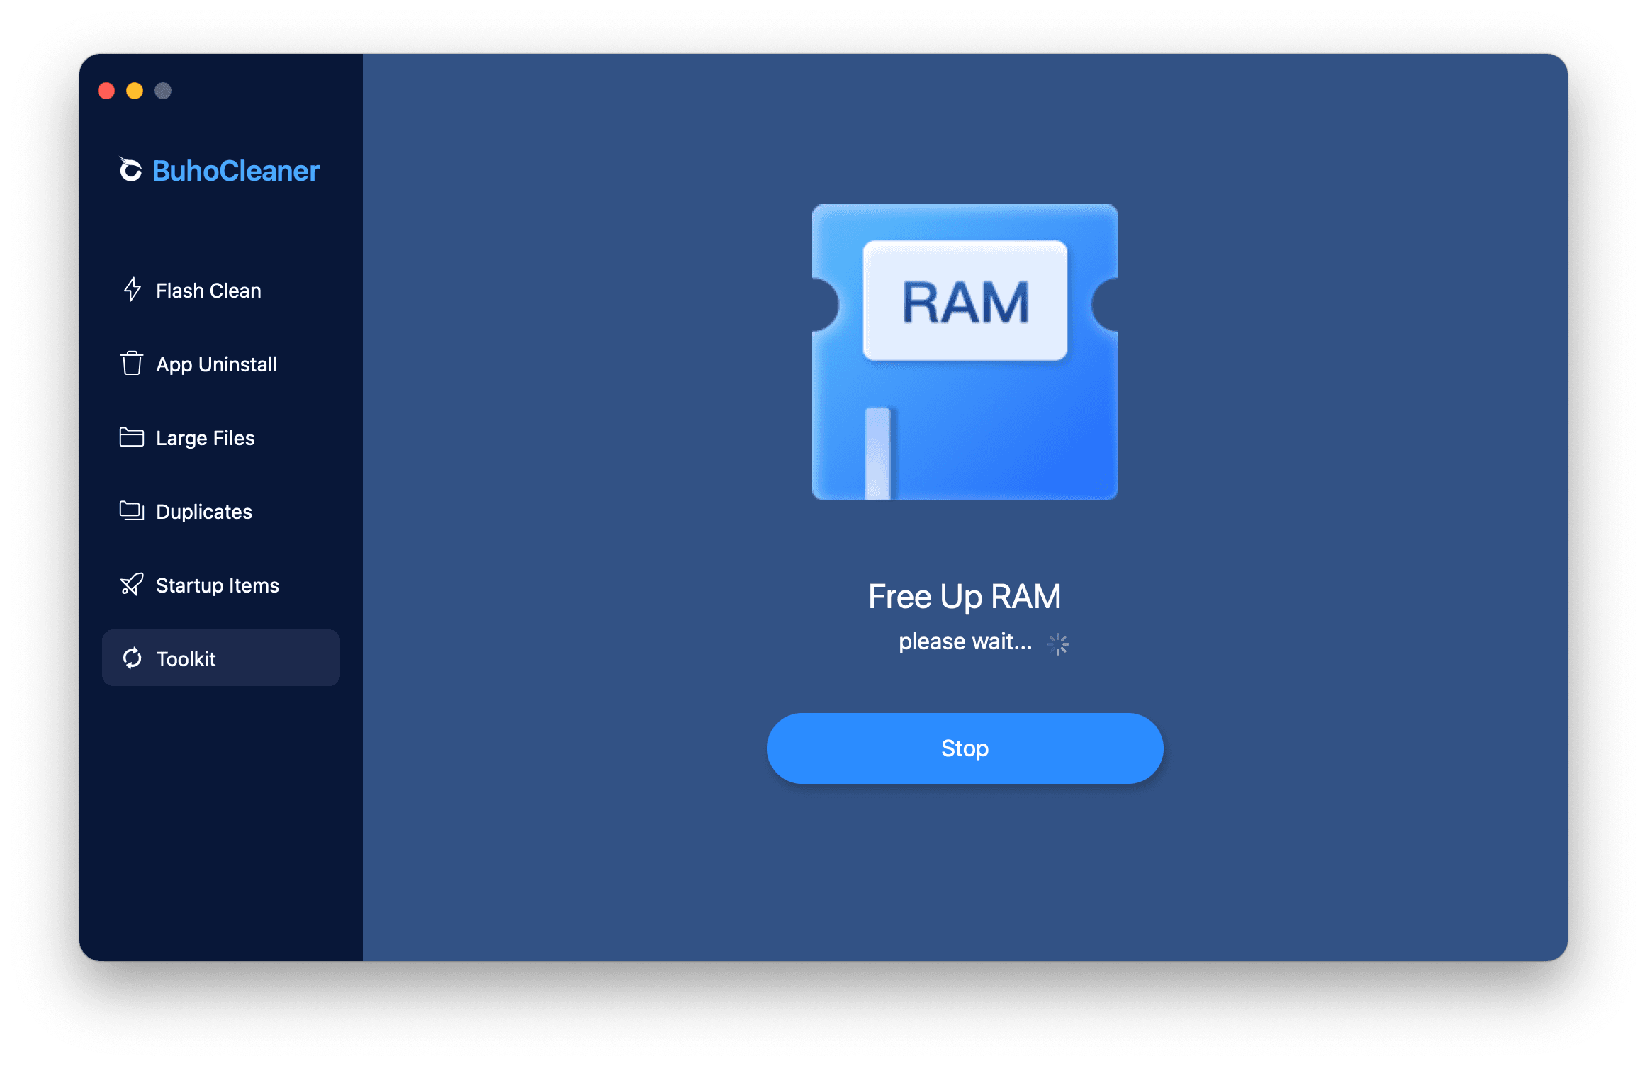This screenshot has width=1647, height=1066.
Task: Open the Duplicates finder
Action: click(203, 511)
